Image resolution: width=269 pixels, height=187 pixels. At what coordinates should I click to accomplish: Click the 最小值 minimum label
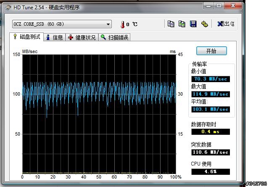[x=198, y=71]
